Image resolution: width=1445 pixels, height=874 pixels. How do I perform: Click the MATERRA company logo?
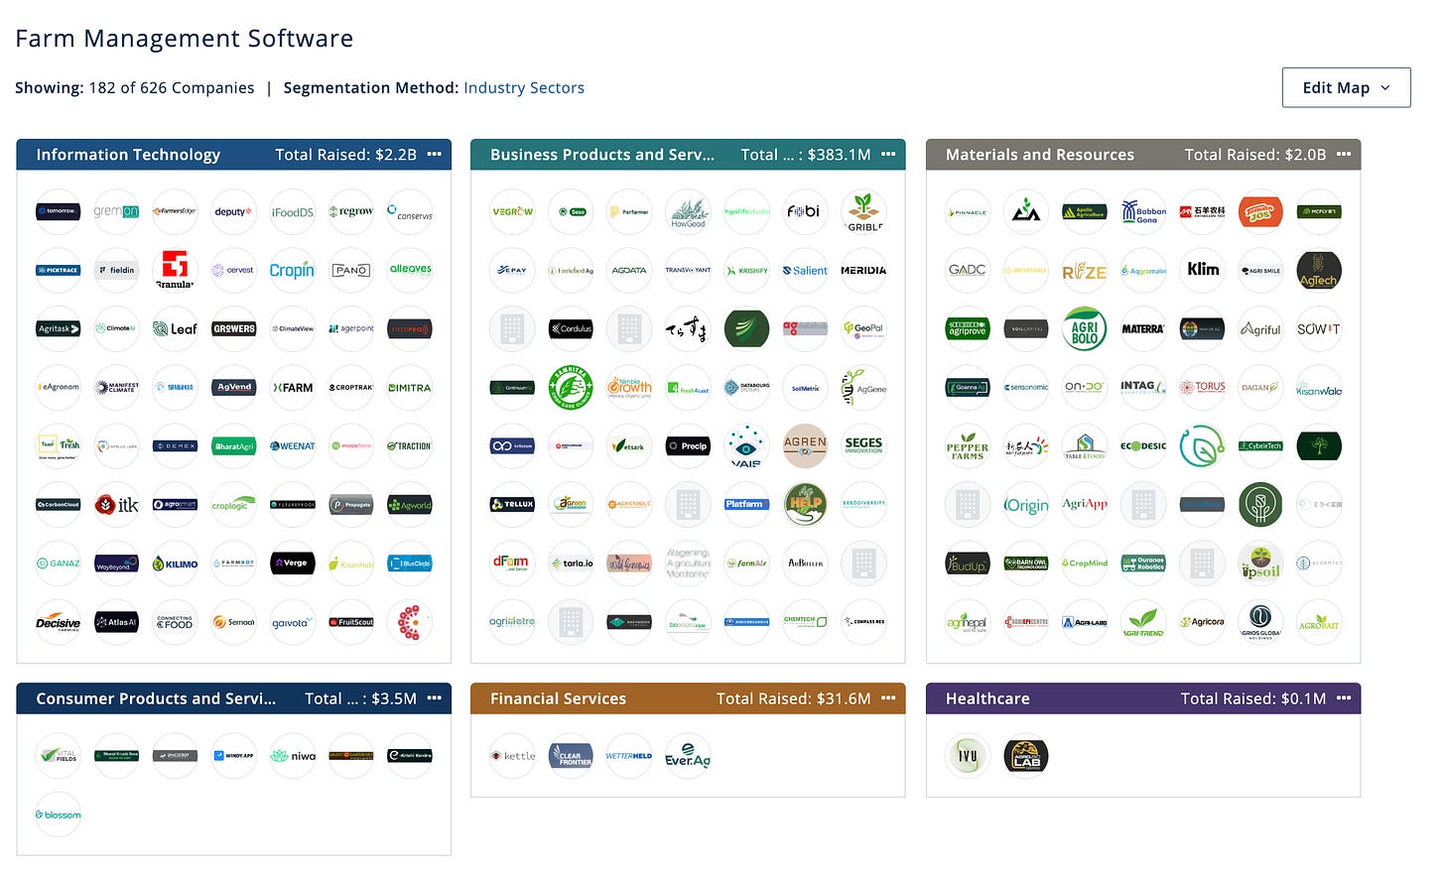(x=1143, y=328)
